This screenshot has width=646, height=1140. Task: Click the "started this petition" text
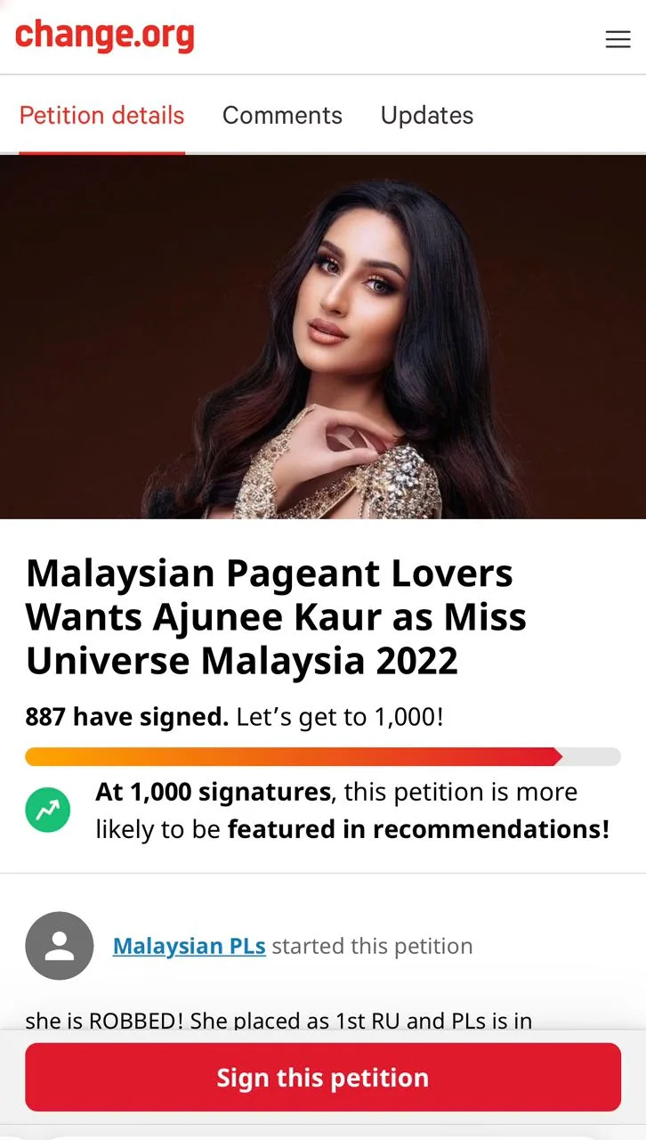coord(372,946)
